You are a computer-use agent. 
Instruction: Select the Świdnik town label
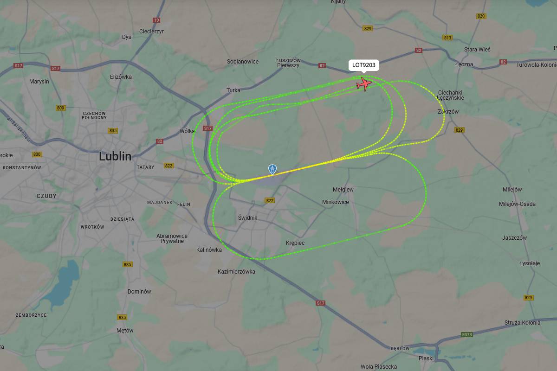tap(247, 217)
